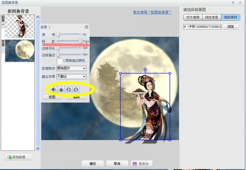The width and height of the screenshot is (246, 170).
Task: Flip the foreground vertically
Action: pyautogui.click(x=61, y=89)
